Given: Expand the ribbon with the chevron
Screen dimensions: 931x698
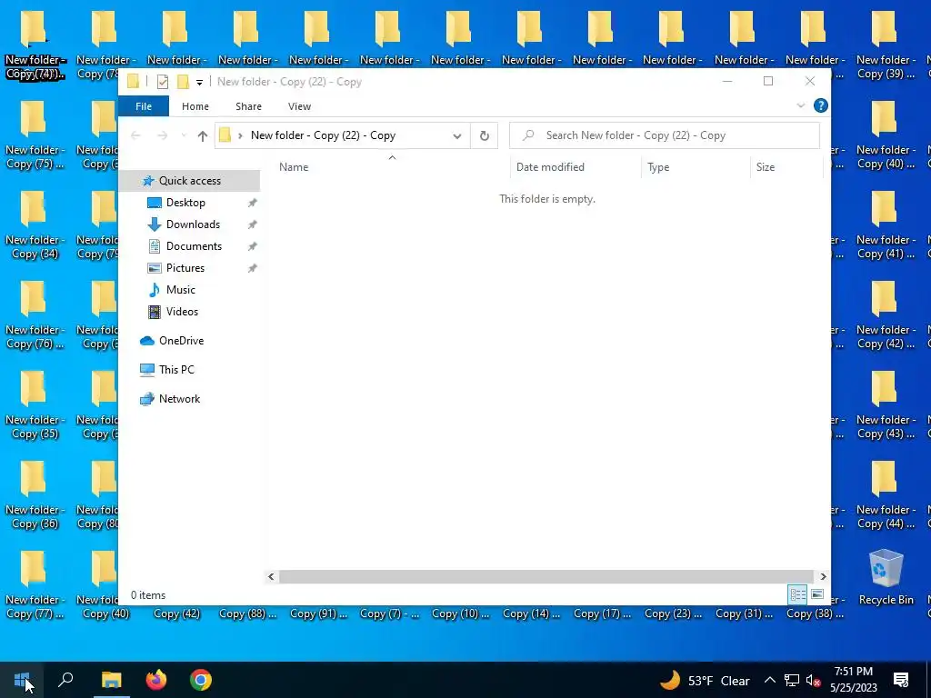Looking at the screenshot, I should click(x=800, y=105).
